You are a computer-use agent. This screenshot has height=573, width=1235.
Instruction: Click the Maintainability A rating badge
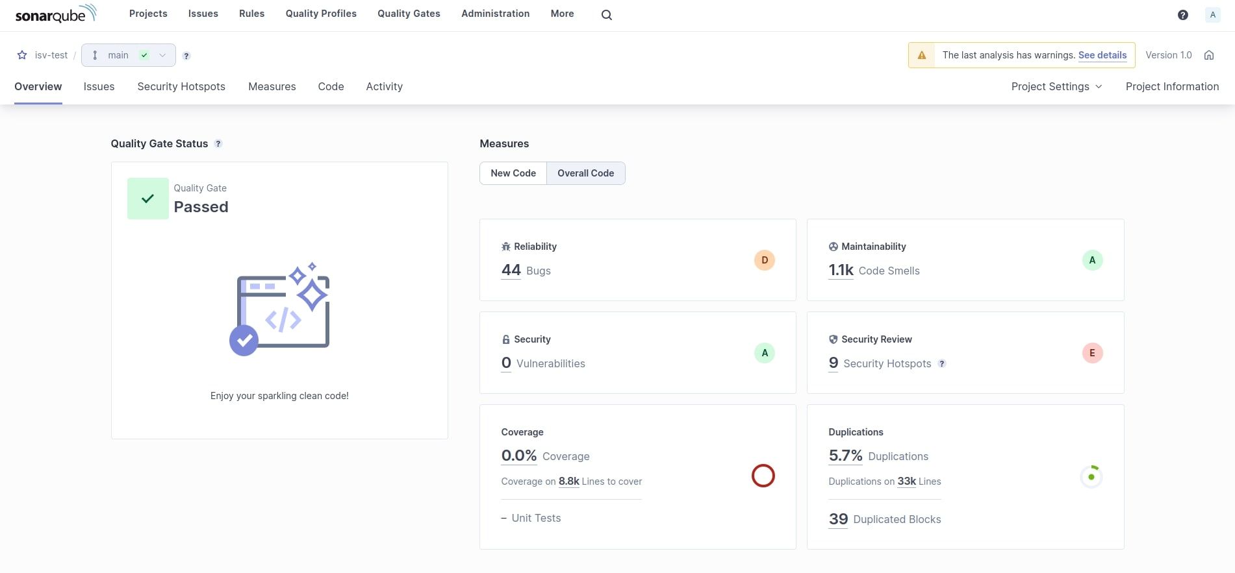tap(1092, 260)
